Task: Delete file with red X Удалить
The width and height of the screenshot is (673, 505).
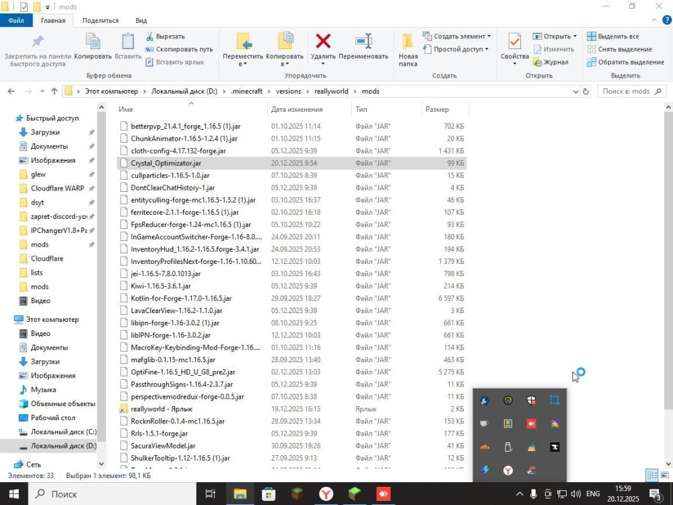Action: (x=323, y=42)
